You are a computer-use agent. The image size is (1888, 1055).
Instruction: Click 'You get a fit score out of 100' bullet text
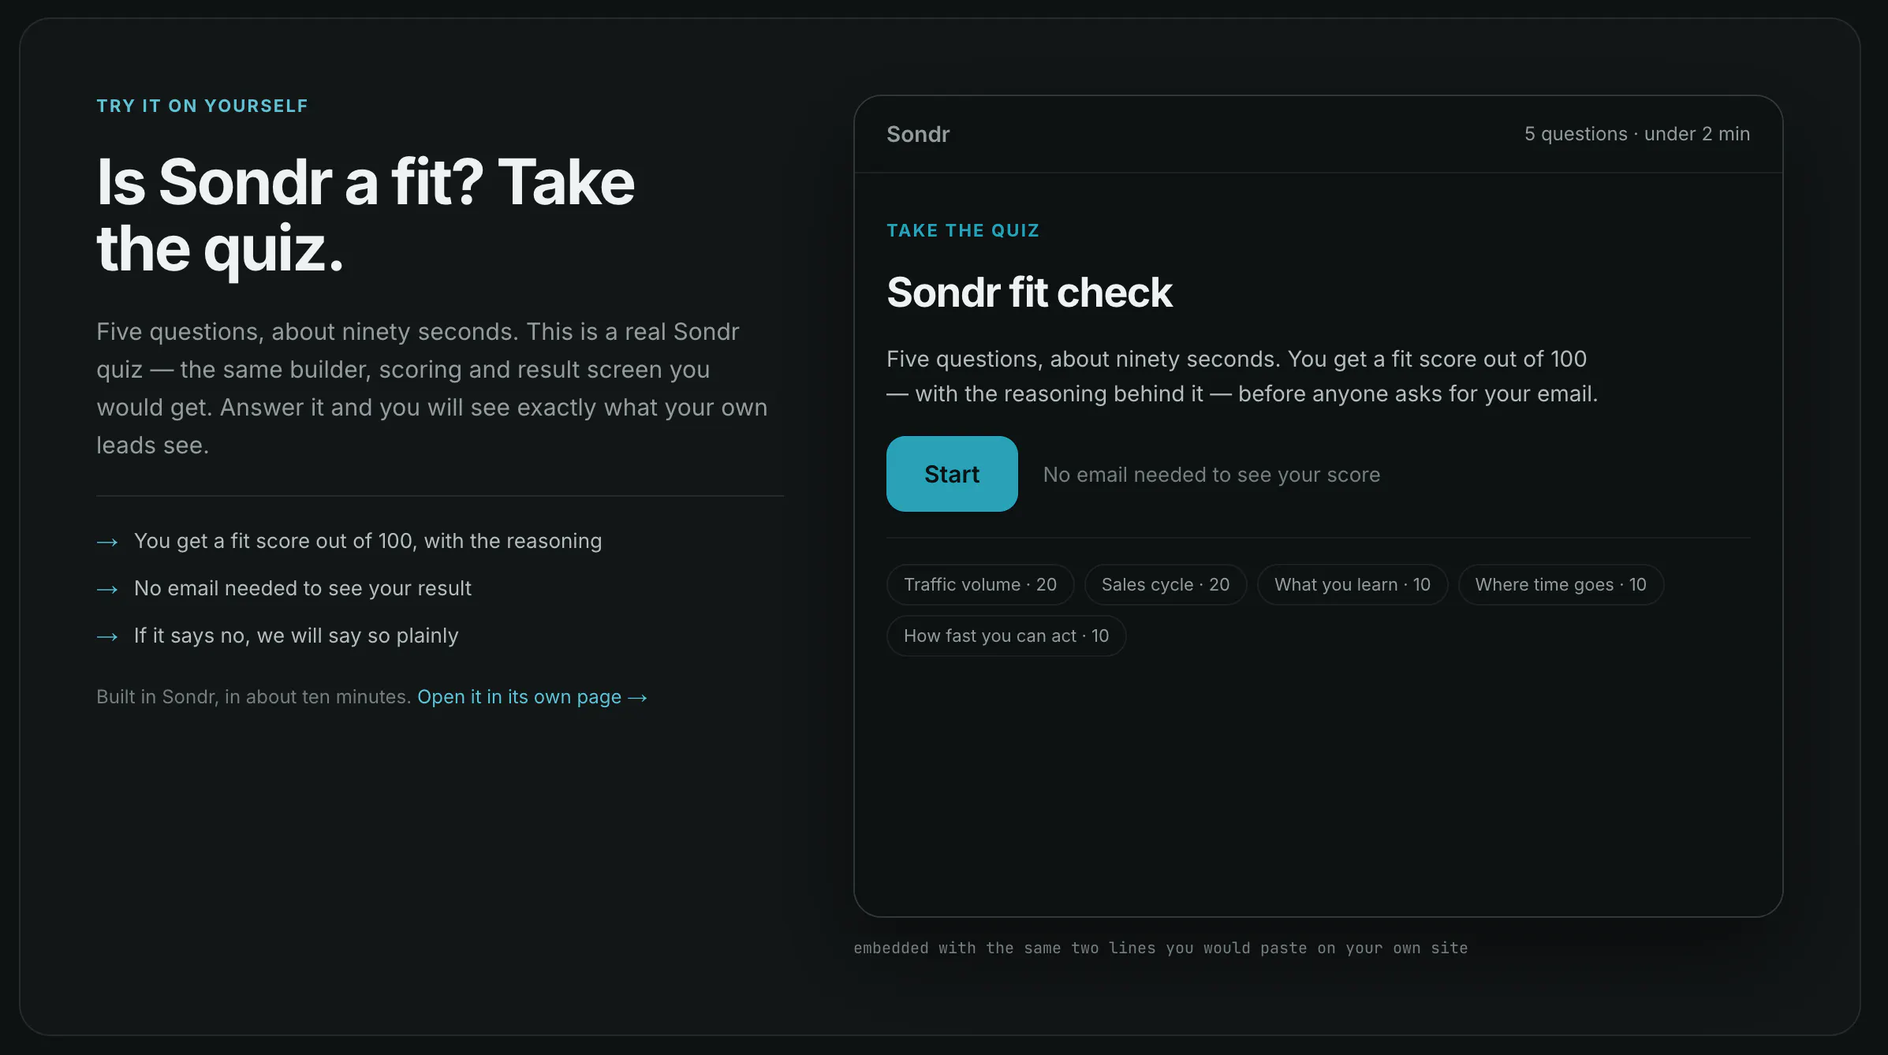point(368,541)
